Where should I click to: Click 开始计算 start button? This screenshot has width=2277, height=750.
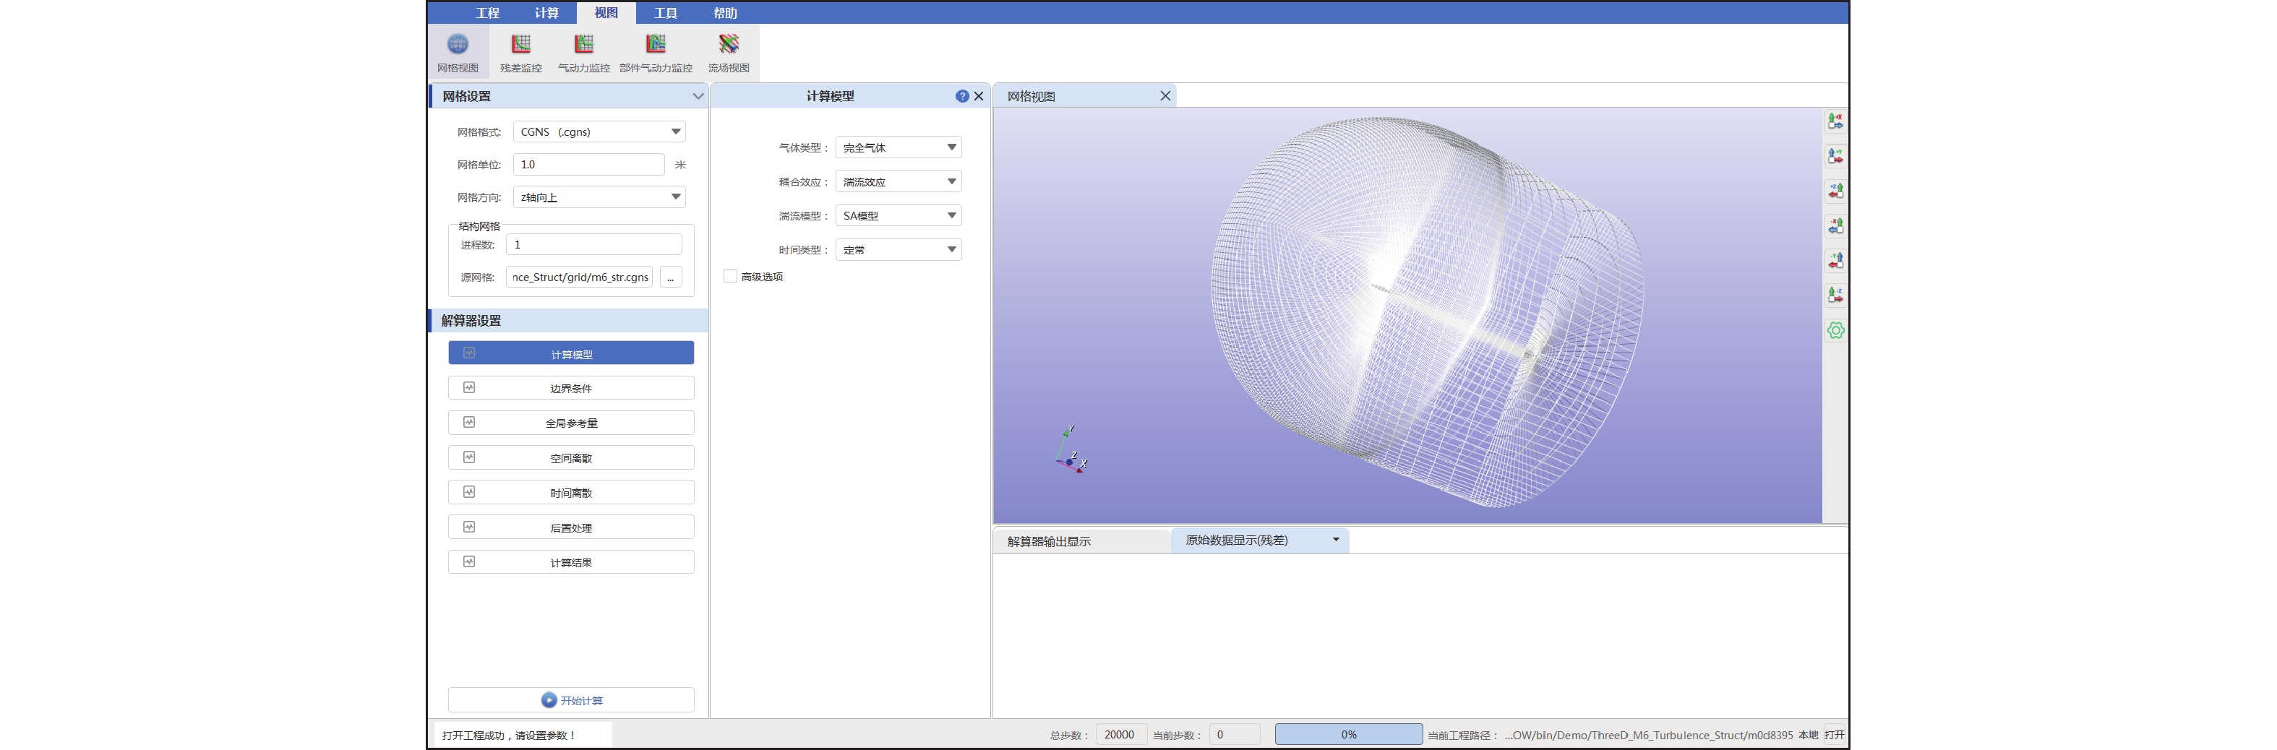coord(571,699)
